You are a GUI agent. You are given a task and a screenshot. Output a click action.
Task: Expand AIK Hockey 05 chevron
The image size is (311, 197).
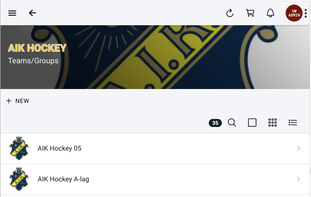point(299,148)
